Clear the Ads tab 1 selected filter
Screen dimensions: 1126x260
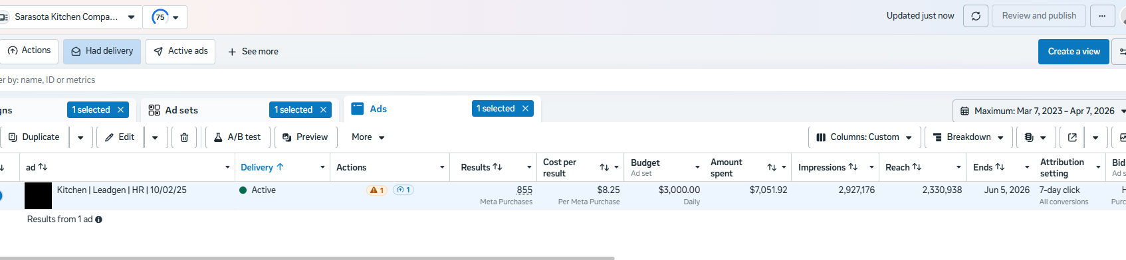(525, 109)
